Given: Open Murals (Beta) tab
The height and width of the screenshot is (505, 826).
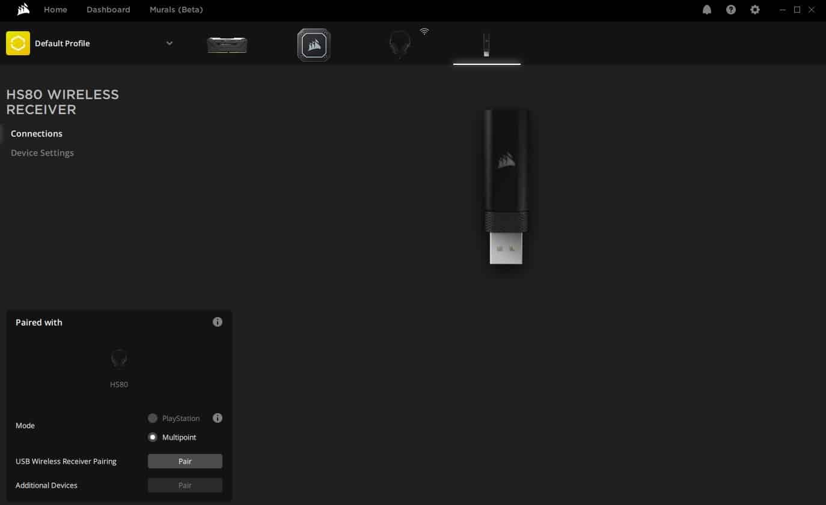Looking at the screenshot, I should tap(176, 10).
